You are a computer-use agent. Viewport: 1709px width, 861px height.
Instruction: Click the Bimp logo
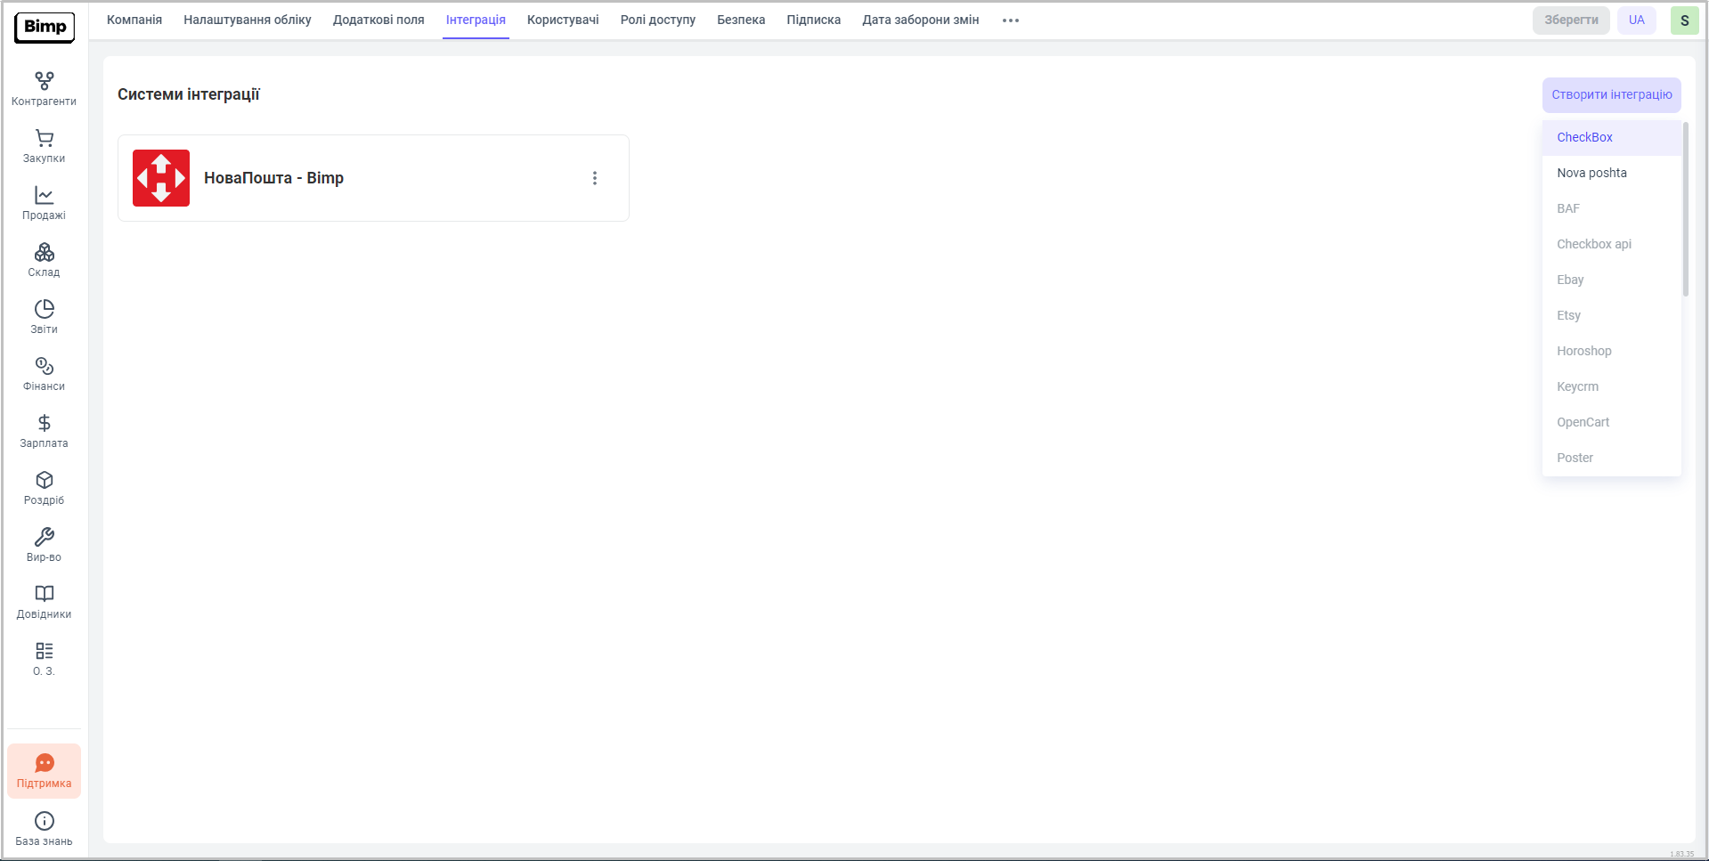point(45,27)
